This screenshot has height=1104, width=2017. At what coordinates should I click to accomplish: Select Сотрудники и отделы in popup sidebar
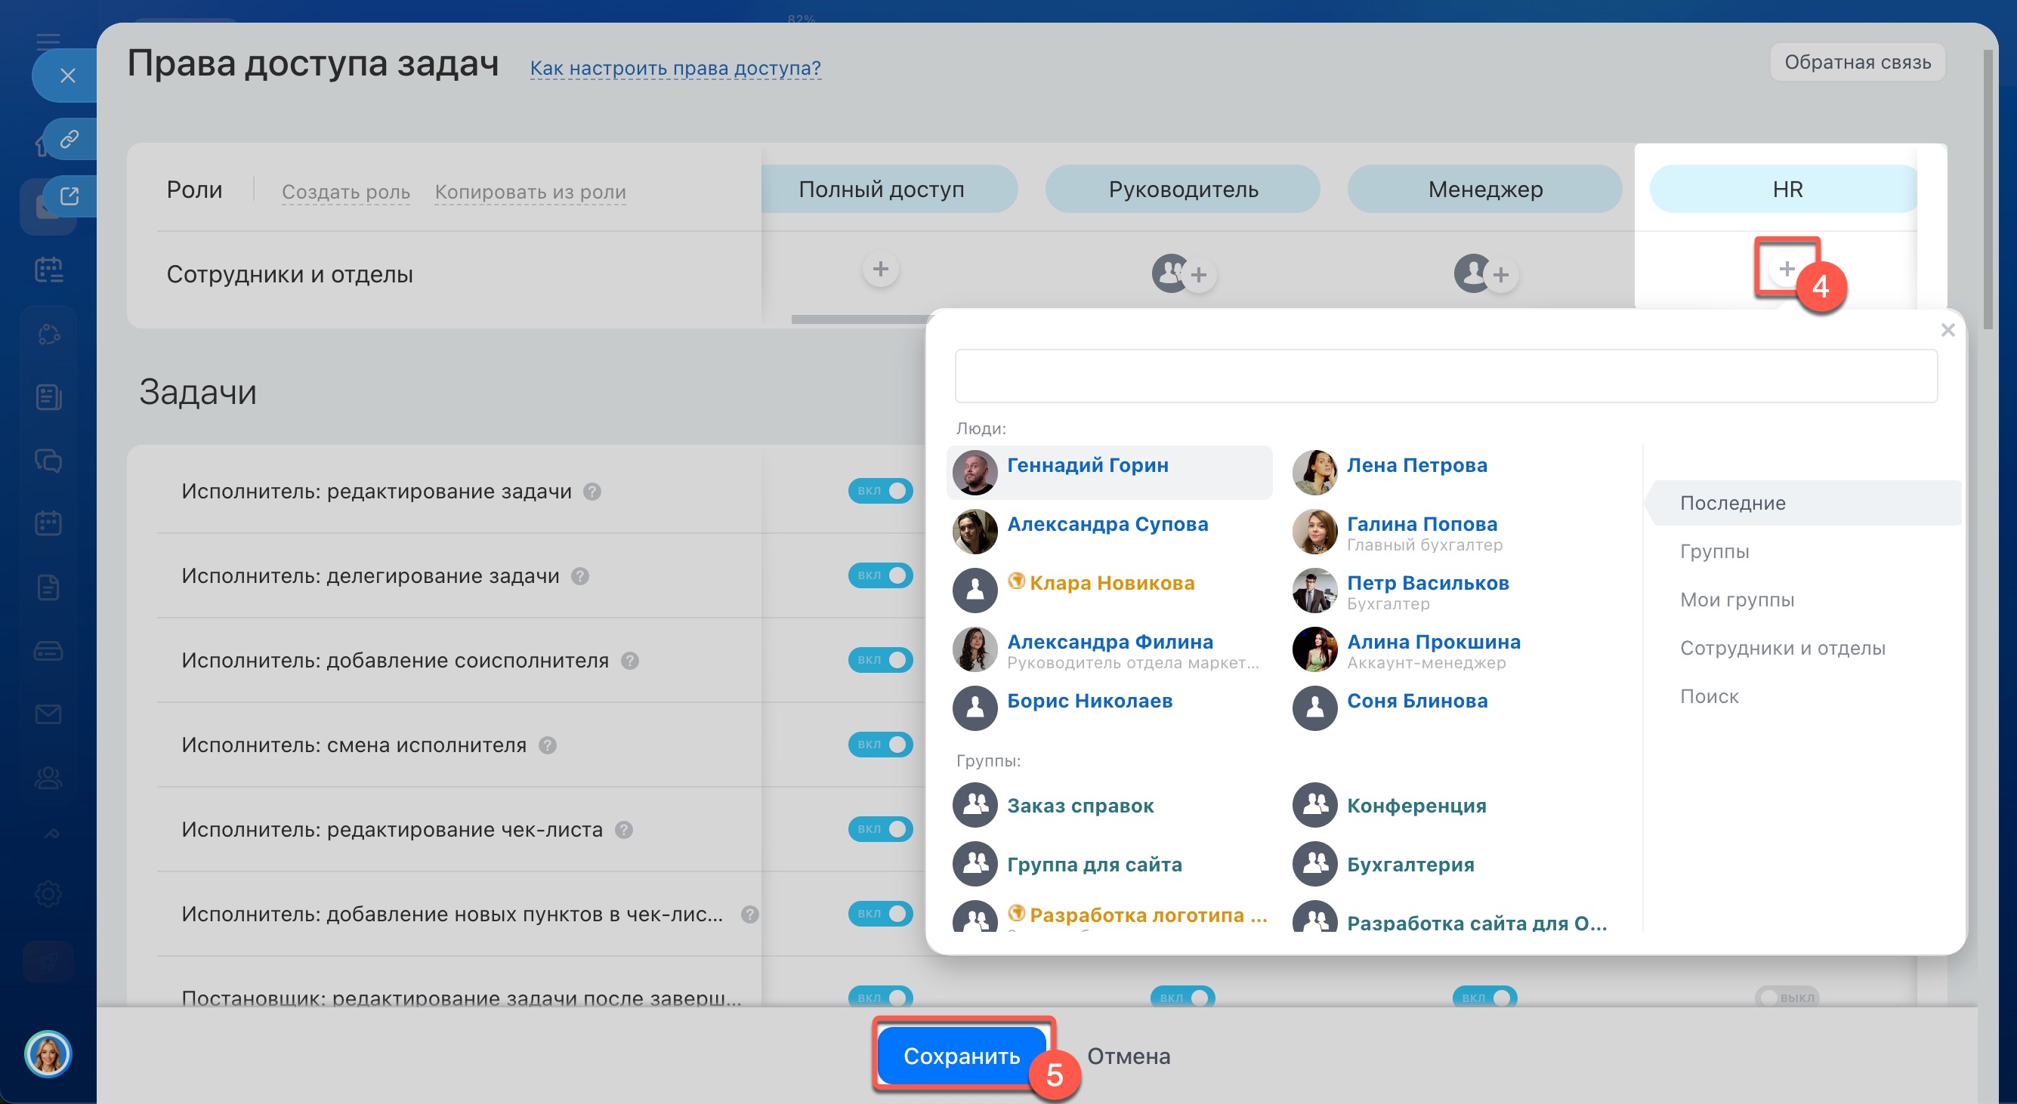(x=1782, y=648)
